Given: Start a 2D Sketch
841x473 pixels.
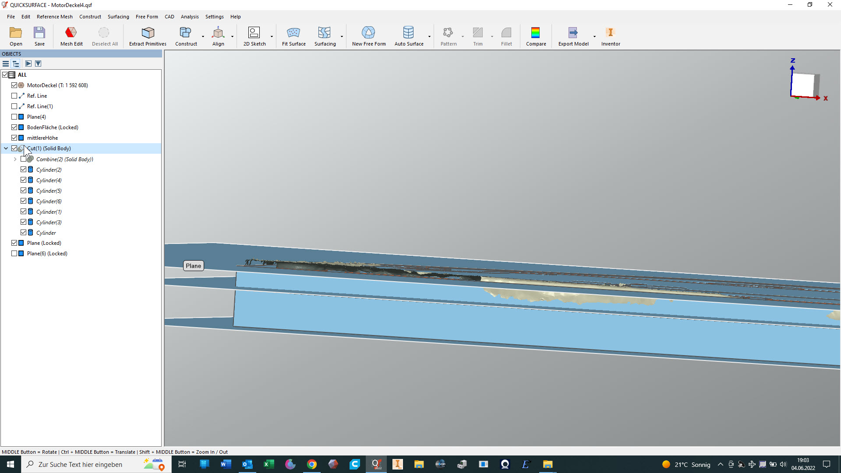Looking at the screenshot, I should pos(254,36).
